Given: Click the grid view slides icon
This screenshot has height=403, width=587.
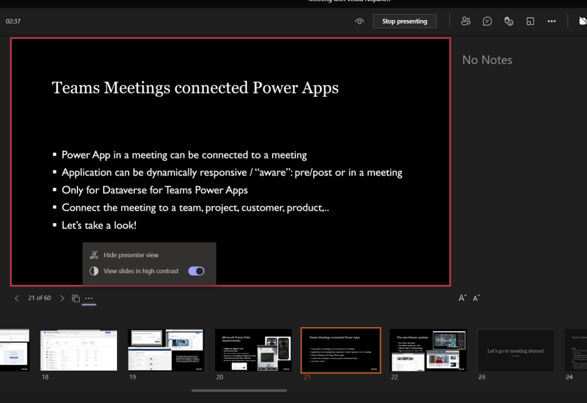Looking at the screenshot, I should pos(75,298).
